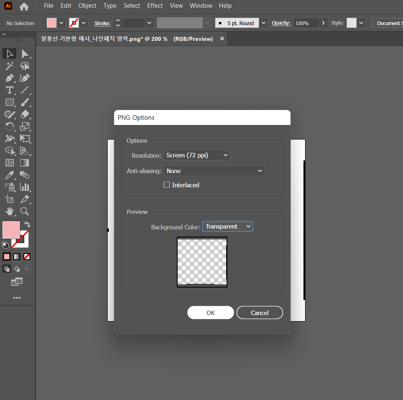Open the Object menu

pos(87,6)
